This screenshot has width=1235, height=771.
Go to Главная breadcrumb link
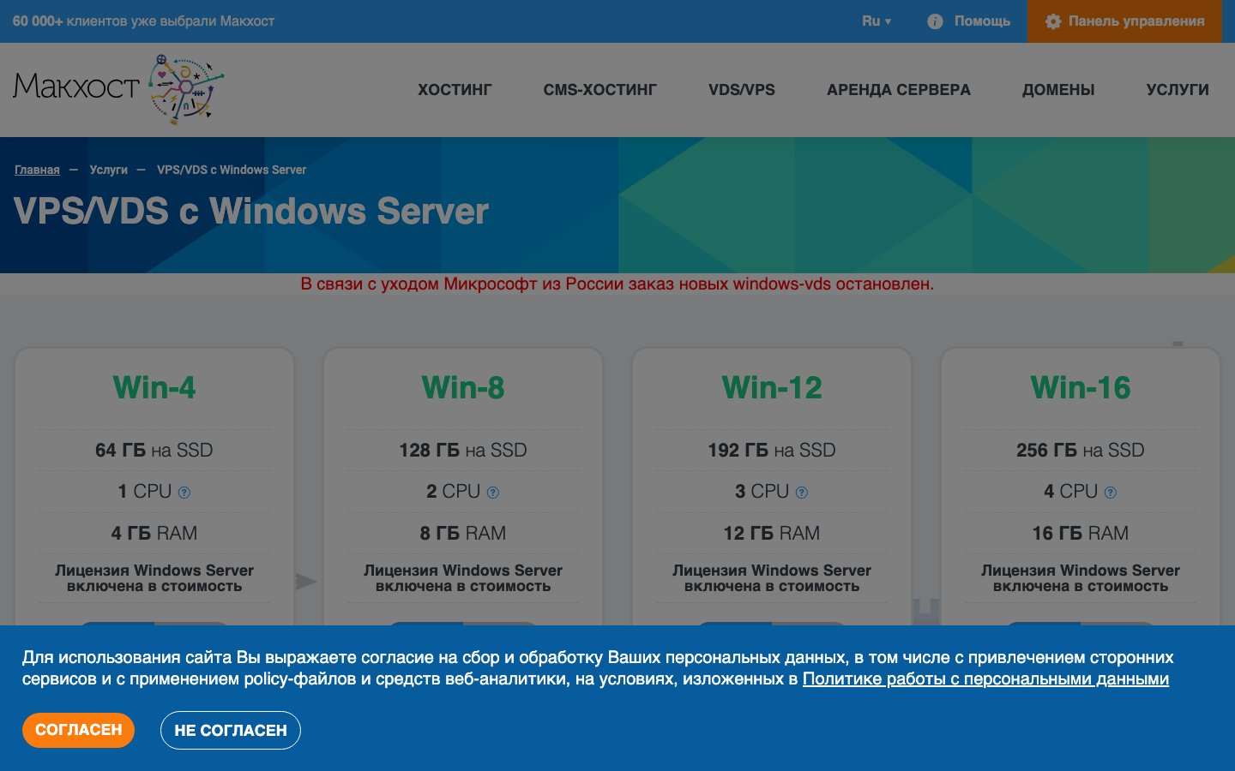tap(37, 170)
